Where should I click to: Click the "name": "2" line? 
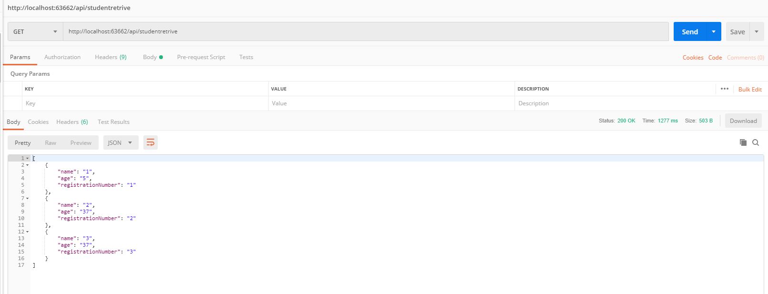pyautogui.click(x=76, y=205)
